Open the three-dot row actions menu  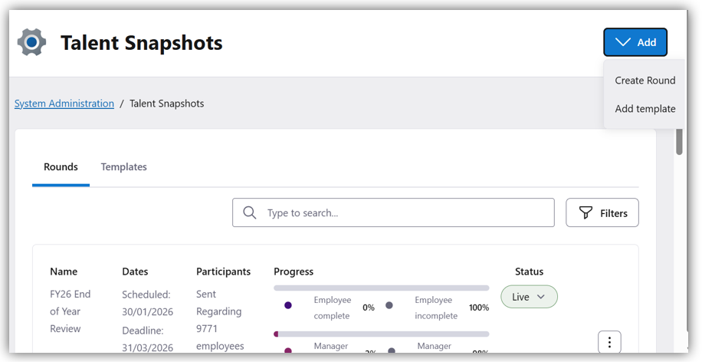[x=609, y=342]
